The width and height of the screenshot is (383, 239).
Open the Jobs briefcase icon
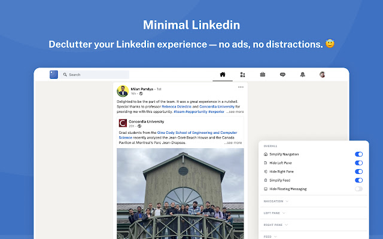(x=263, y=74)
